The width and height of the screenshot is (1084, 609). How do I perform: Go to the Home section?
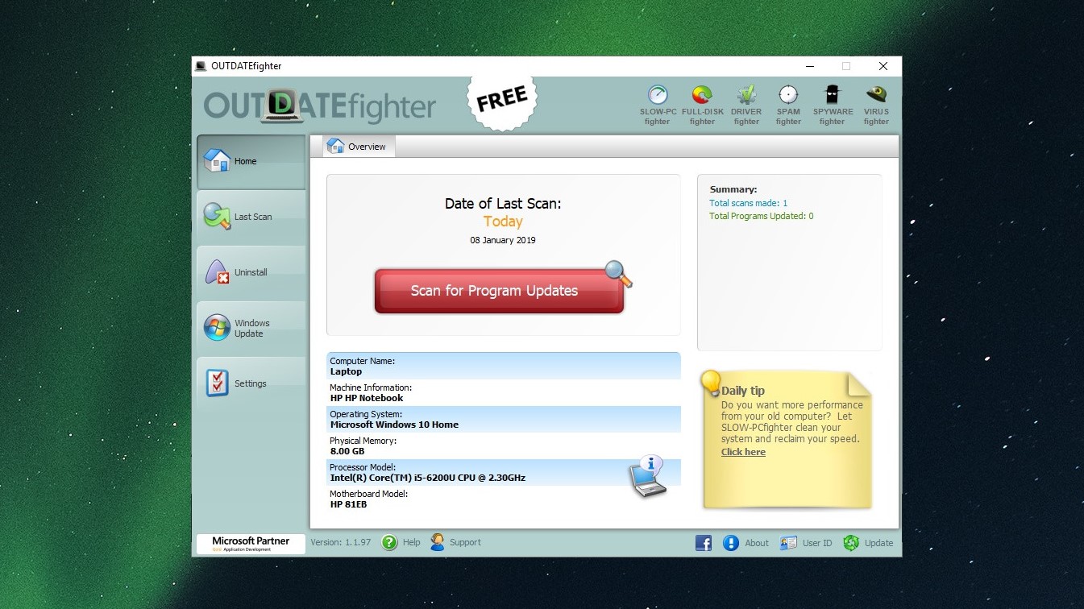click(x=251, y=161)
